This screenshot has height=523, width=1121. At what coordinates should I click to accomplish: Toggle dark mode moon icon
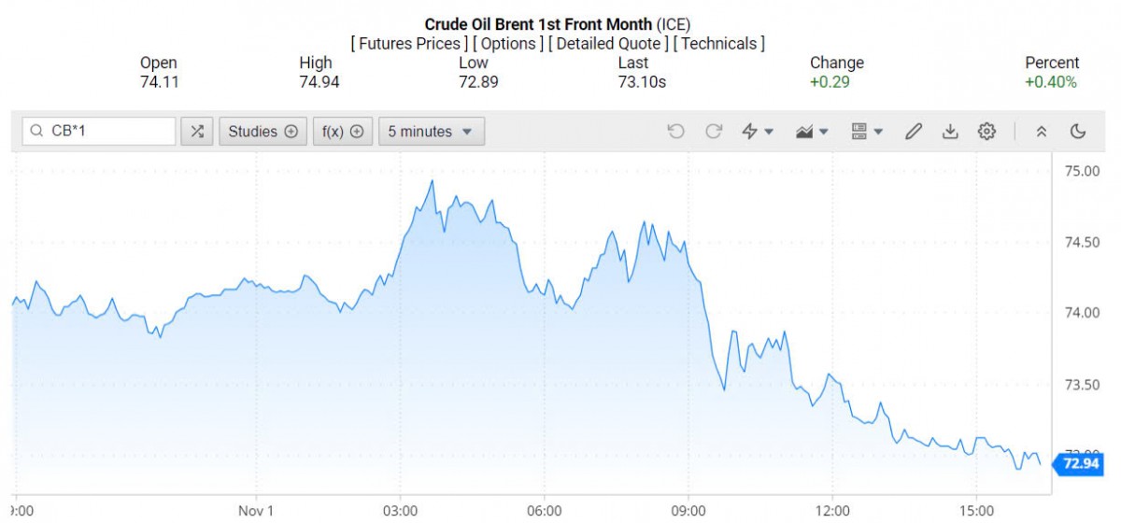[1078, 132]
